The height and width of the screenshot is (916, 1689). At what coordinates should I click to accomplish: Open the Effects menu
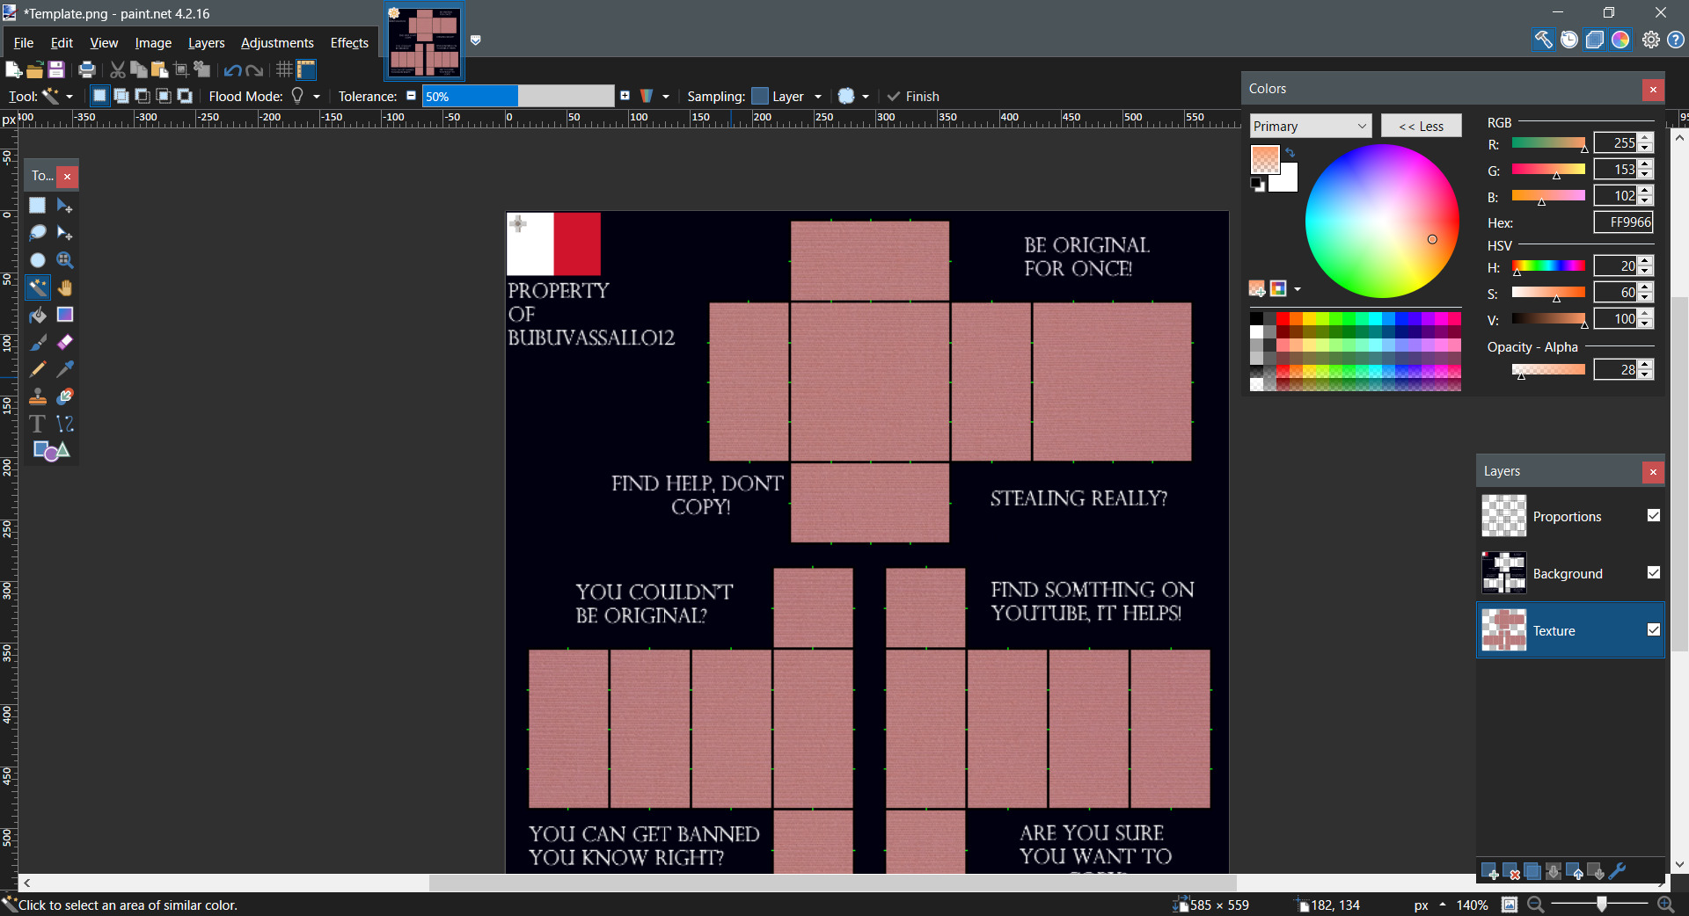(349, 42)
